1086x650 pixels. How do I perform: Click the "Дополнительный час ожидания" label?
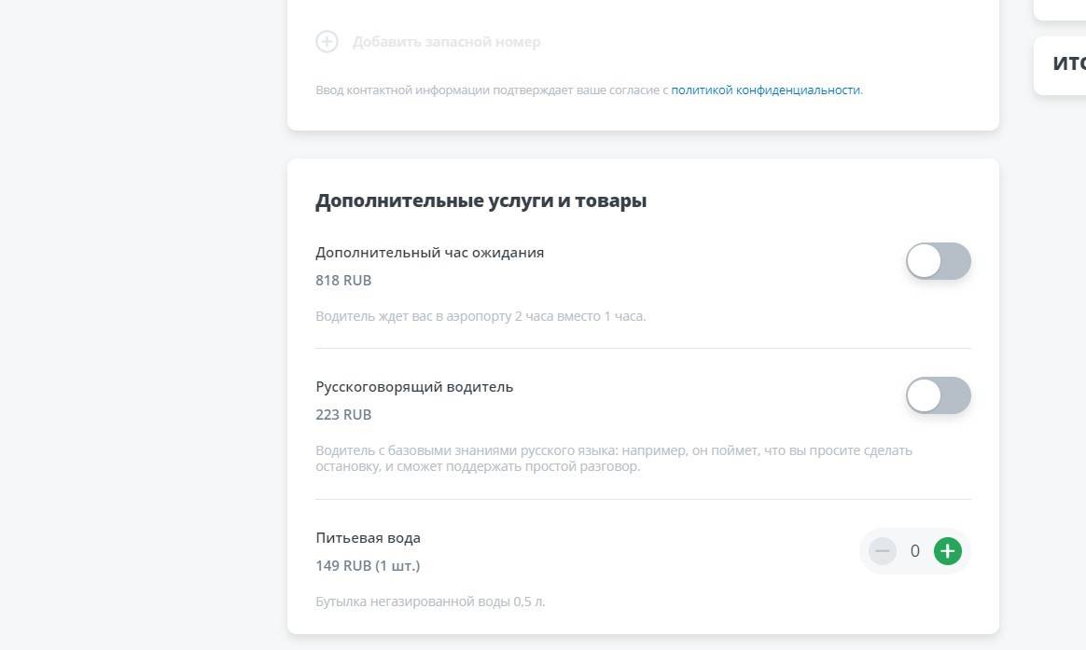[429, 253]
